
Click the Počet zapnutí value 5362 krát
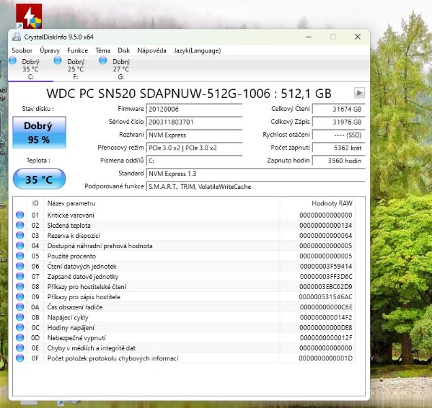339,148
